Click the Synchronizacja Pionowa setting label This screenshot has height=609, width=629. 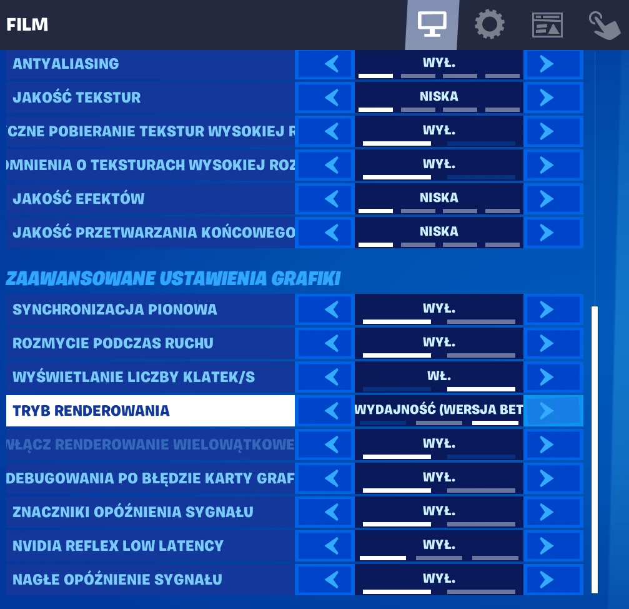(115, 310)
